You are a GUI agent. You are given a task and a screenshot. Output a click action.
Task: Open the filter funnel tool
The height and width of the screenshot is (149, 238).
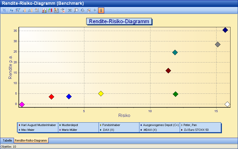pos(18,10)
